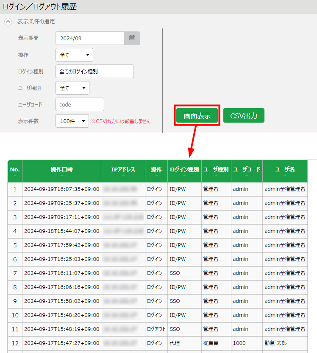This screenshot has height=353, width=317.
Task: Sort table by No. column arrow
Action: [x=15, y=174]
